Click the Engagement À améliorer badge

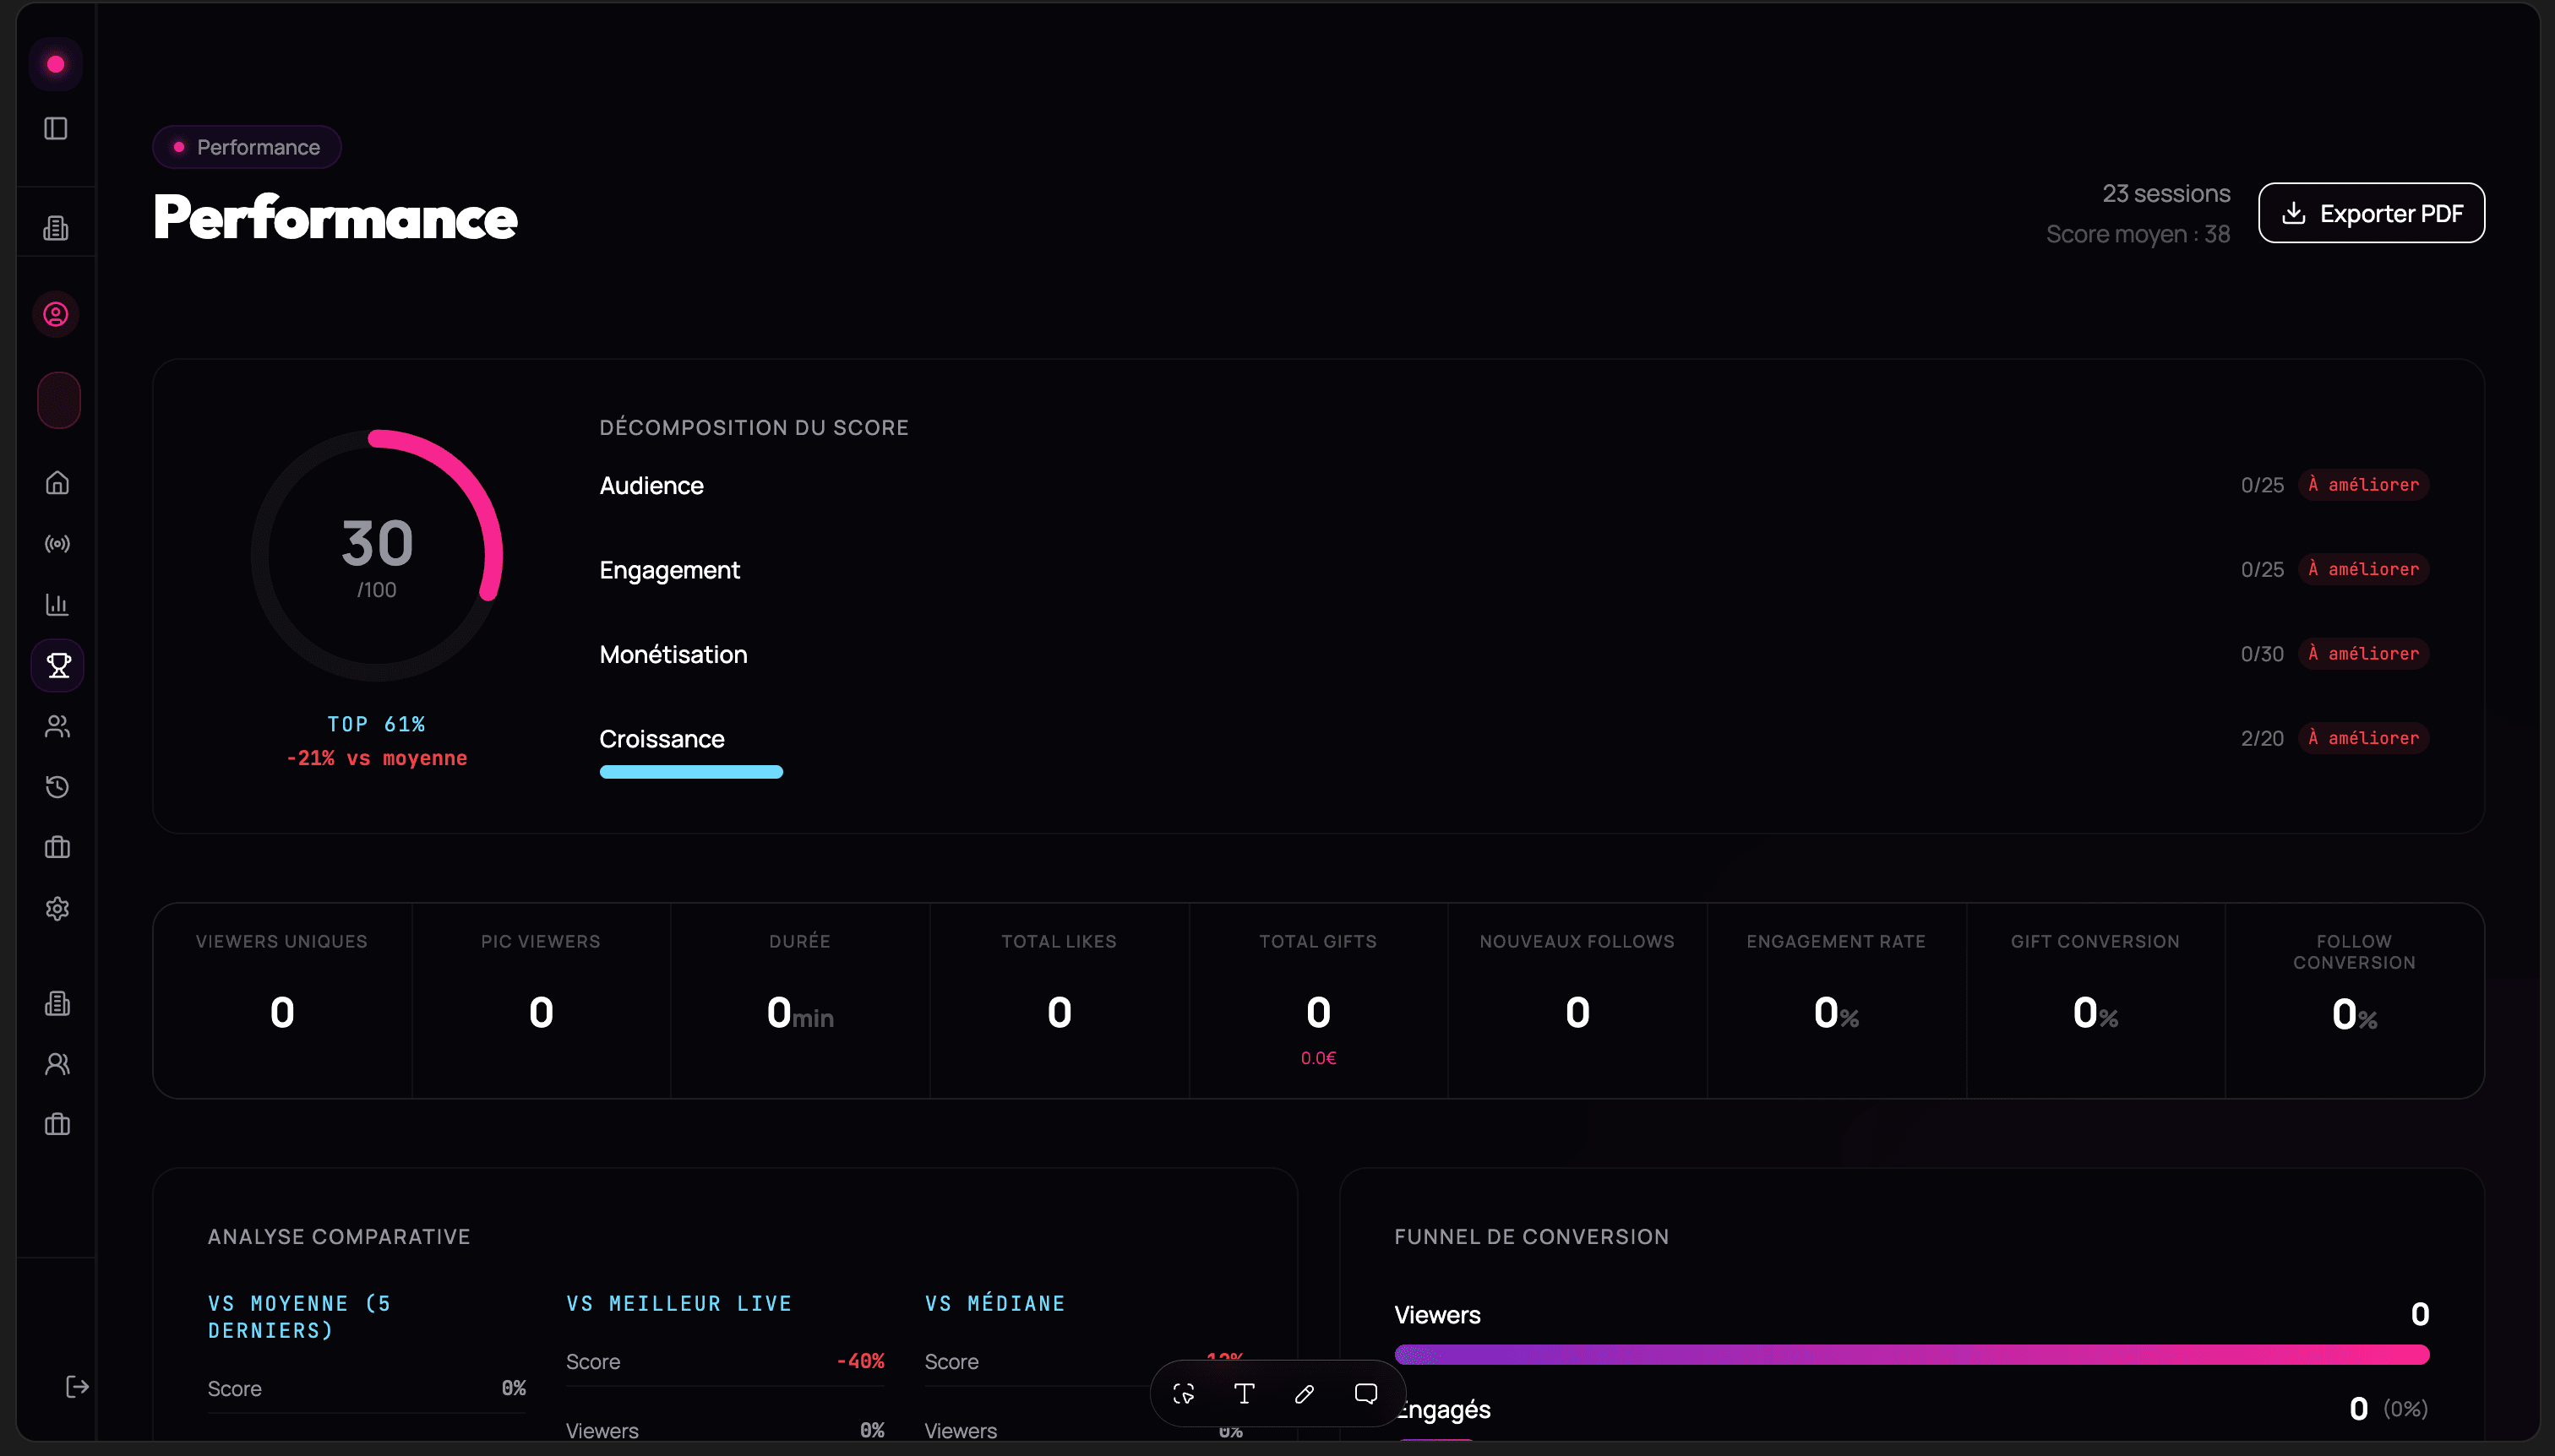[2363, 569]
